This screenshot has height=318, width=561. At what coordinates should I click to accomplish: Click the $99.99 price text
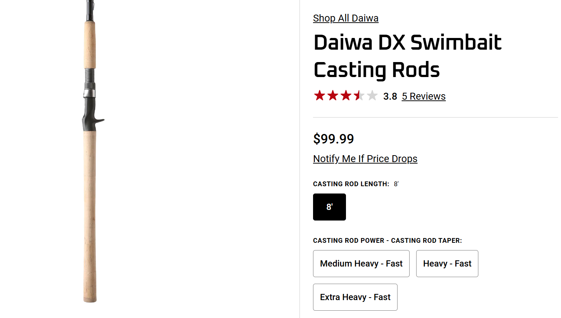pyautogui.click(x=334, y=139)
